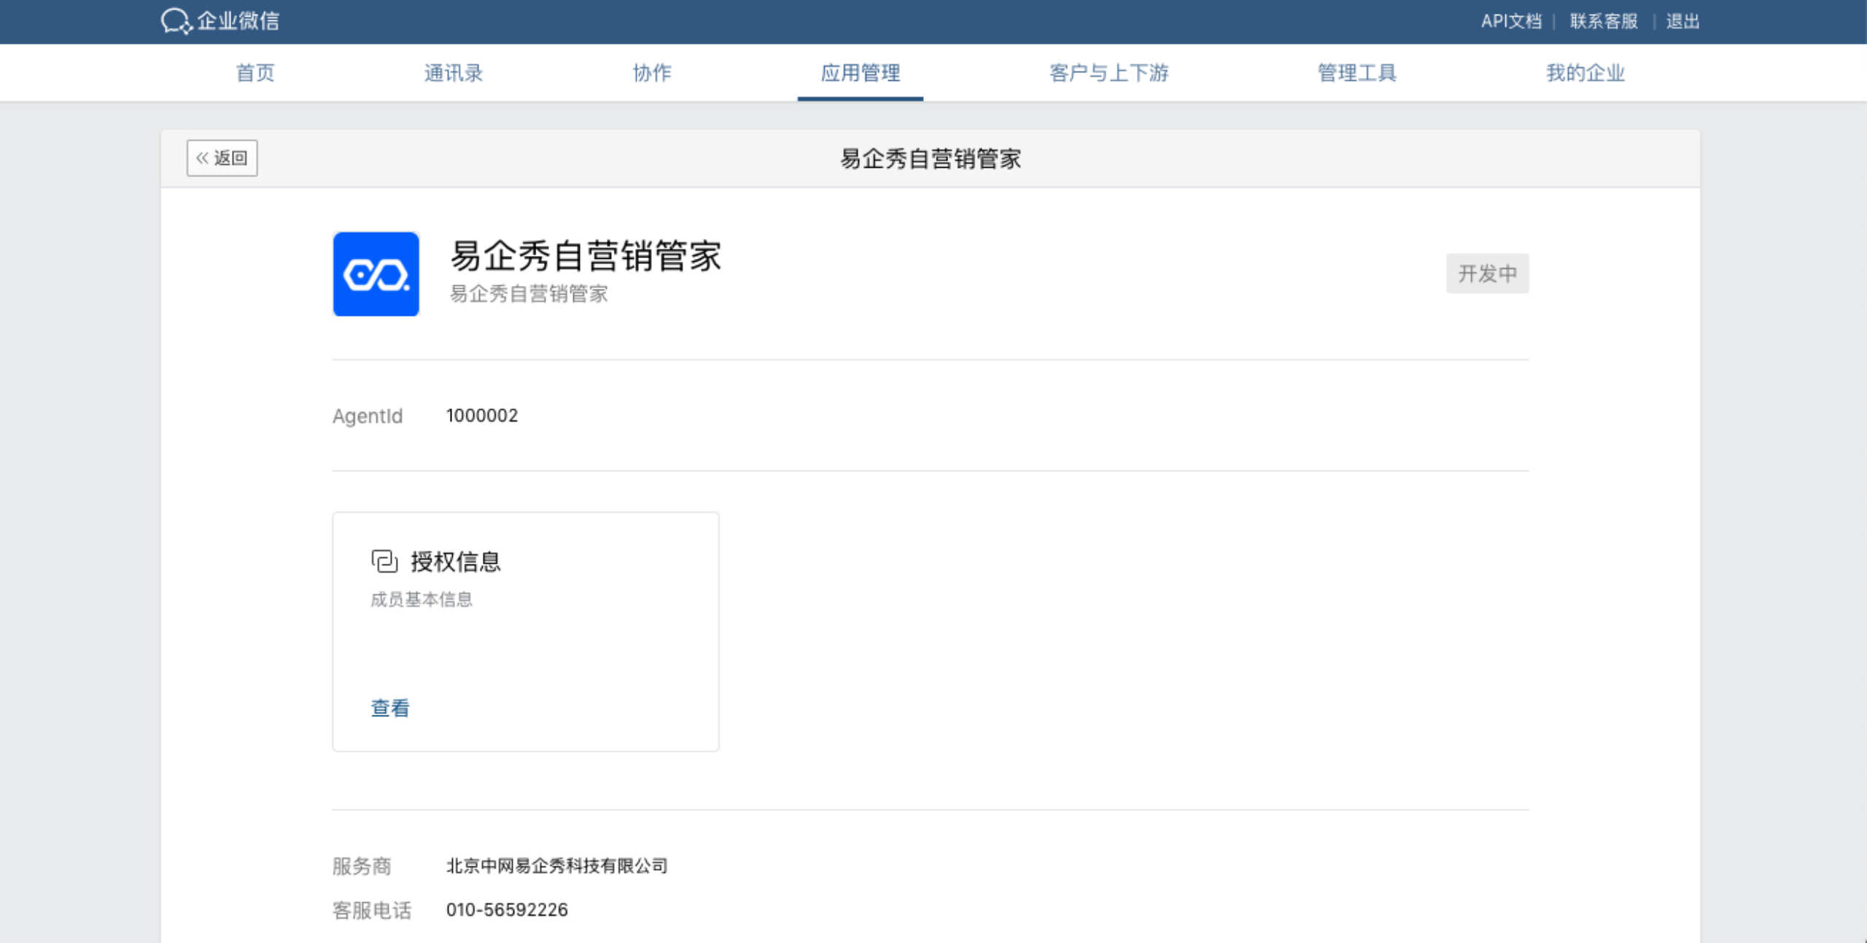Click 成员基本信息 text in the card
Image resolution: width=1867 pixels, height=943 pixels.
coord(422,599)
